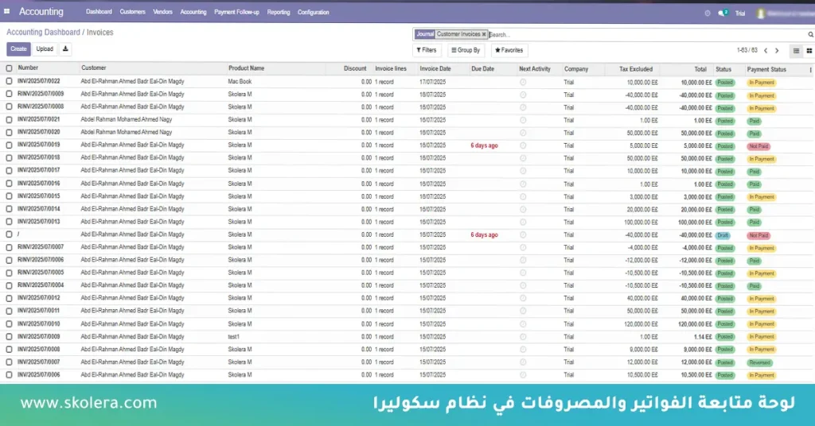815x426 pixels.
Task: Open the apps grid menu icon
Action: click(6, 11)
